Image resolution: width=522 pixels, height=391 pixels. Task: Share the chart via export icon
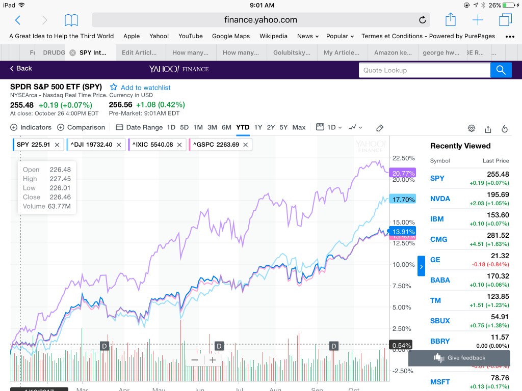coord(488,129)
